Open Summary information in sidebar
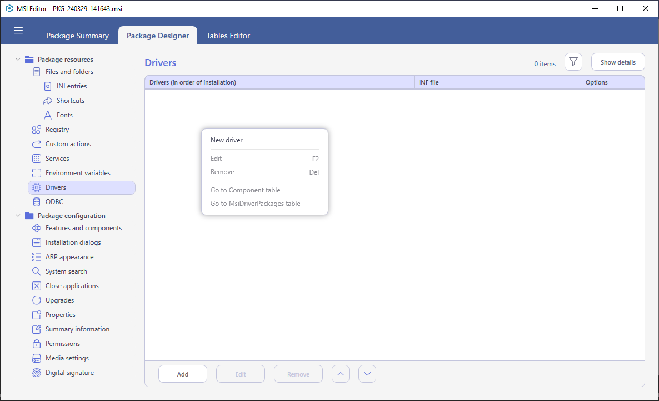Screen dimensions: 659x401 77,329
